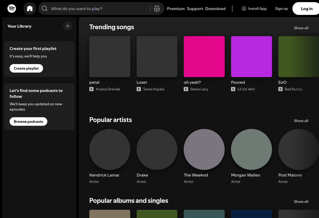Click explicit badge next to Ariana Grande
Image resolution: width=319 pixels, height=218 pixels.
(91, 89)
